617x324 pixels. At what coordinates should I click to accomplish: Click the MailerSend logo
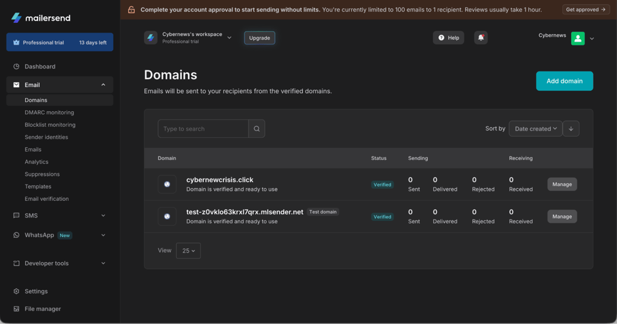click(x=40, y=17)
